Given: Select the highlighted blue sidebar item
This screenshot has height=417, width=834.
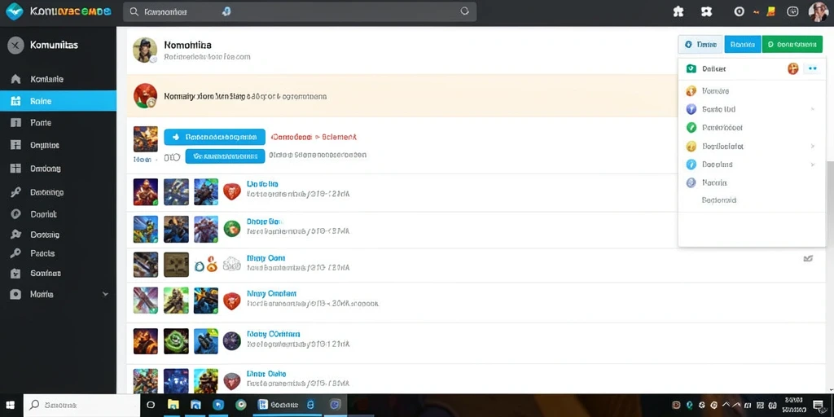Looking at the screenshot, I should point(58,100).
